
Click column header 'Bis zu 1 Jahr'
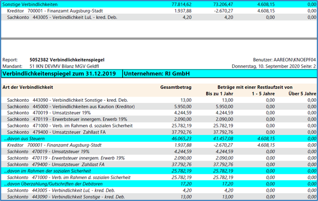pos(219,93)
